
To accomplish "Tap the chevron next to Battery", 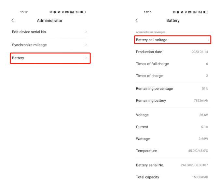I will tap(86, 58).
